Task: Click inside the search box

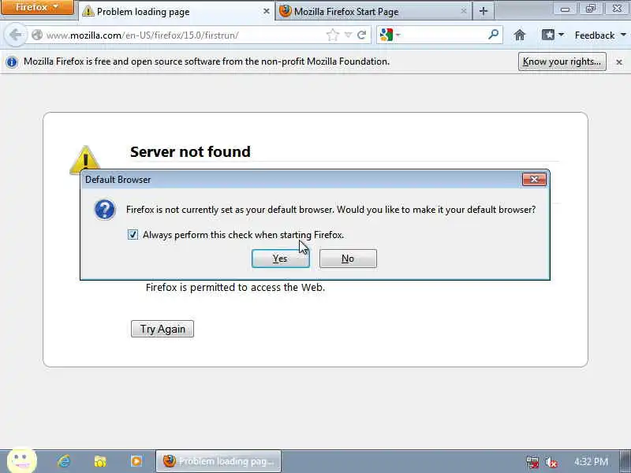Action: click(x=443, y=35)
